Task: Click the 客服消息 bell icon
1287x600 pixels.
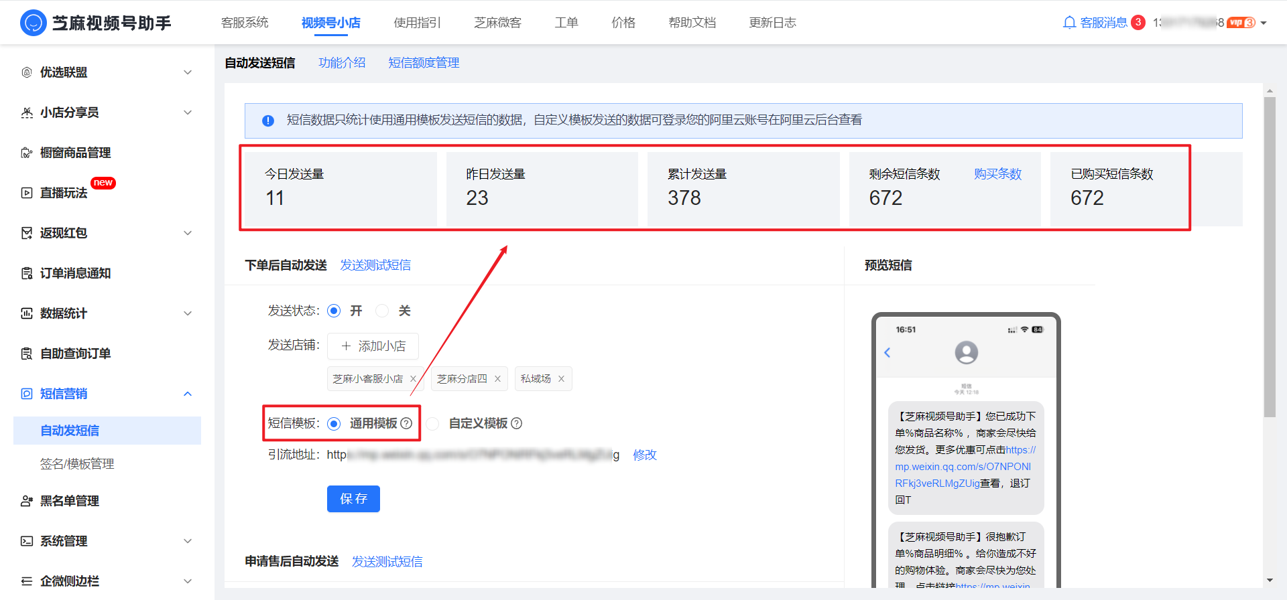Action: [1069, 23]
